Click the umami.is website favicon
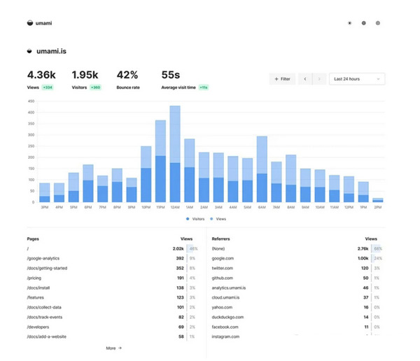 30,51
